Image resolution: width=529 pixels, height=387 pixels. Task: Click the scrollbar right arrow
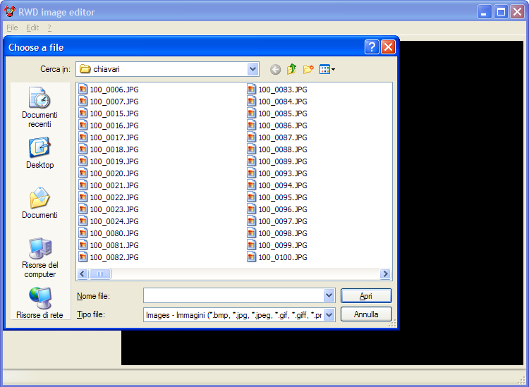pos(385,274)
